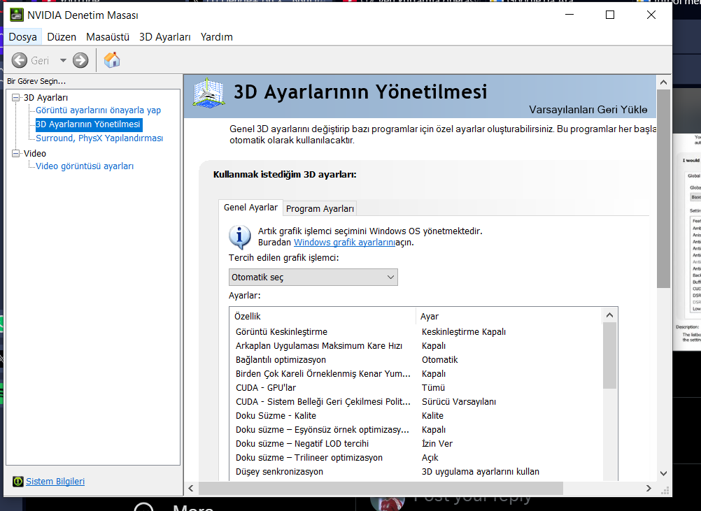
Task: Open the Düzen menu
Action: [62, 37]
